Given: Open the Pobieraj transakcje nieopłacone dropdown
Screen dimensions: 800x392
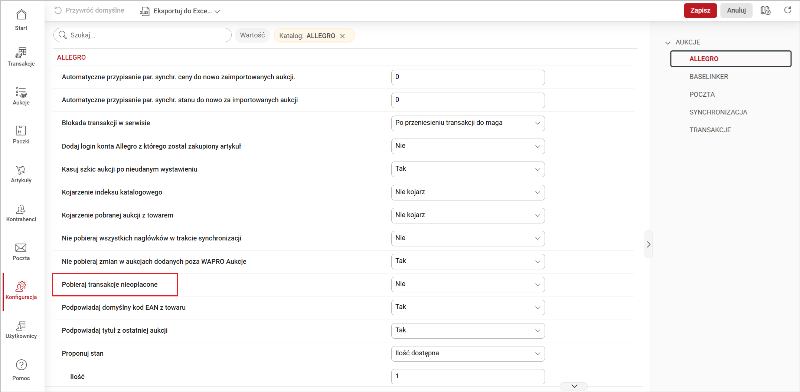Looking at the screenshot, I should (467, 284).
